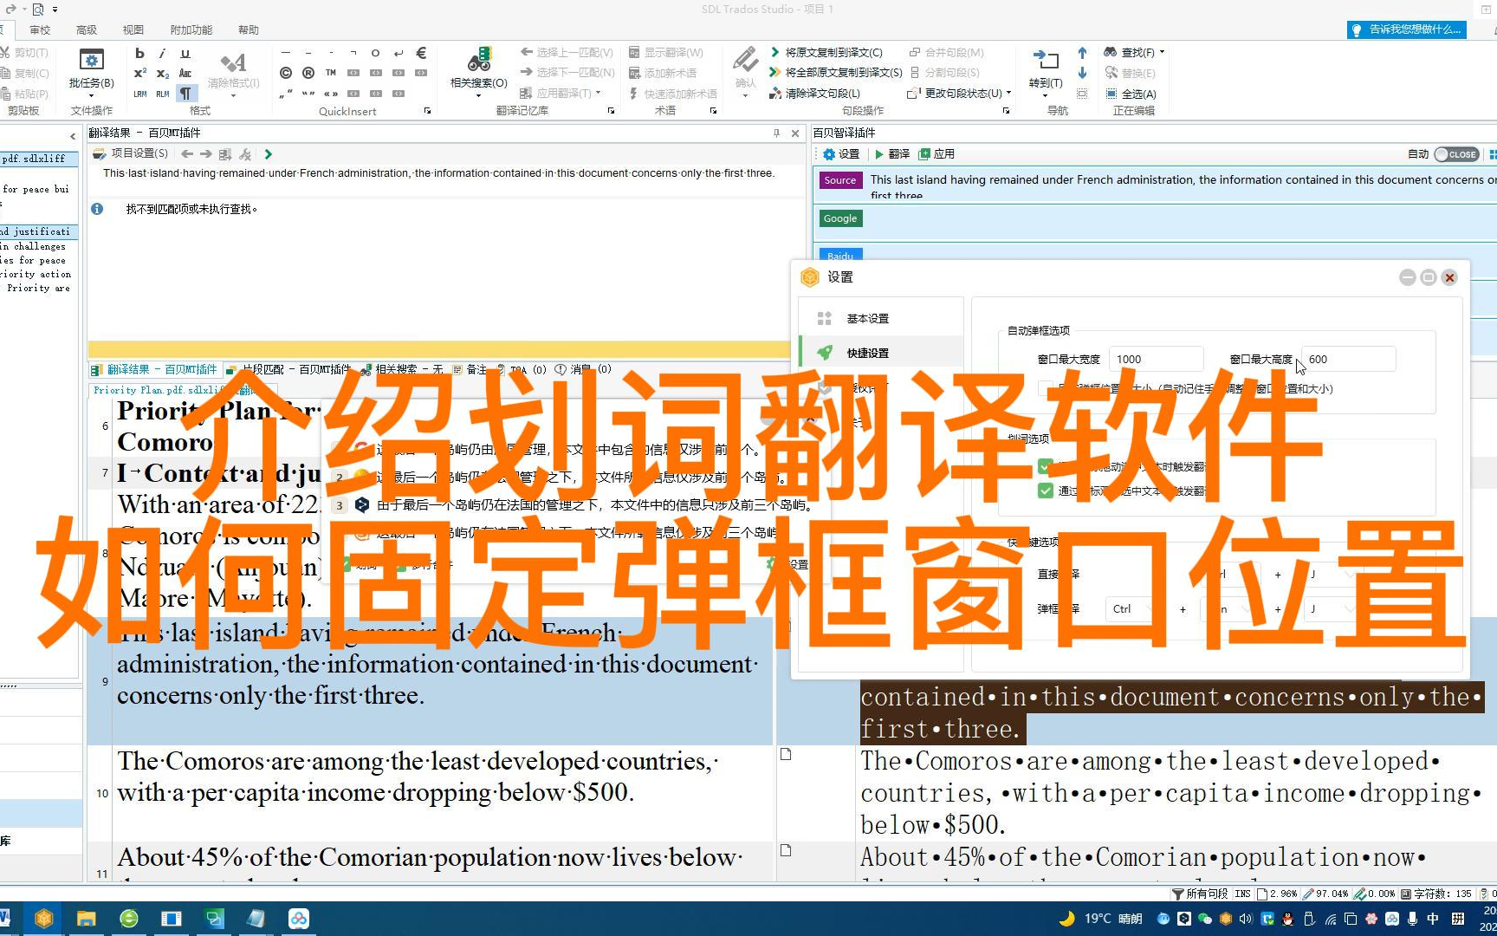Click segment 10 status icon

pyautogui.click(x=786, y=754)
